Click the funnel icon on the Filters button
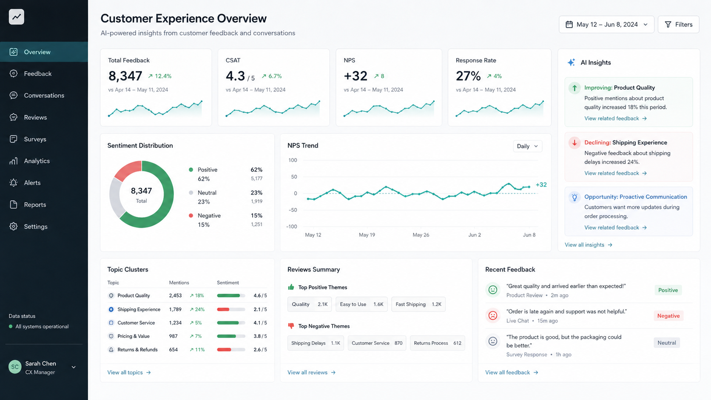The width and height of the screenshot is (711, 400). (668, 25)
